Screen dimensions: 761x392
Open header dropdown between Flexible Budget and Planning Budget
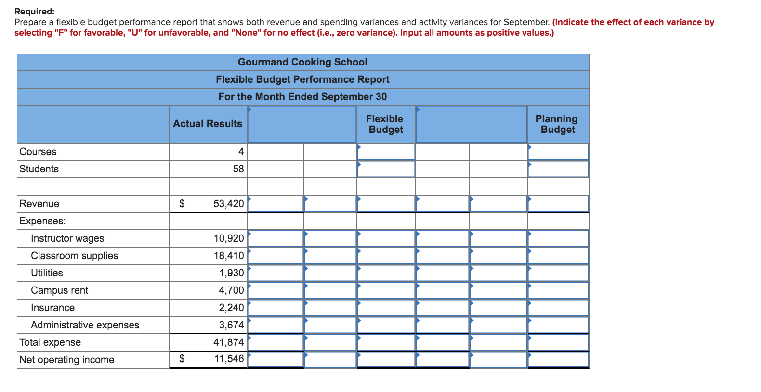point(471,124)
